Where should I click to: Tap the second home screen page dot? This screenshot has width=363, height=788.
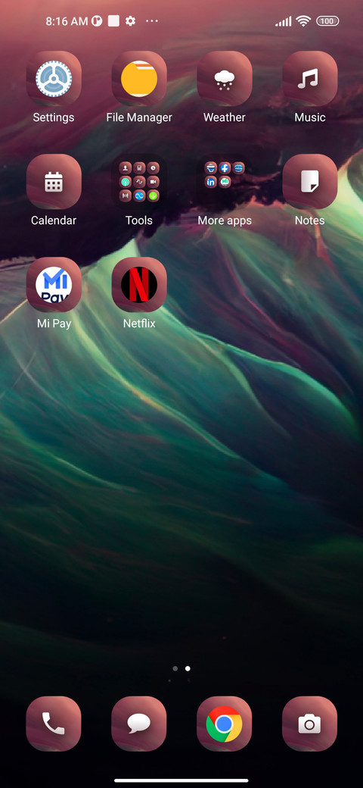click(x=188, y=668)
